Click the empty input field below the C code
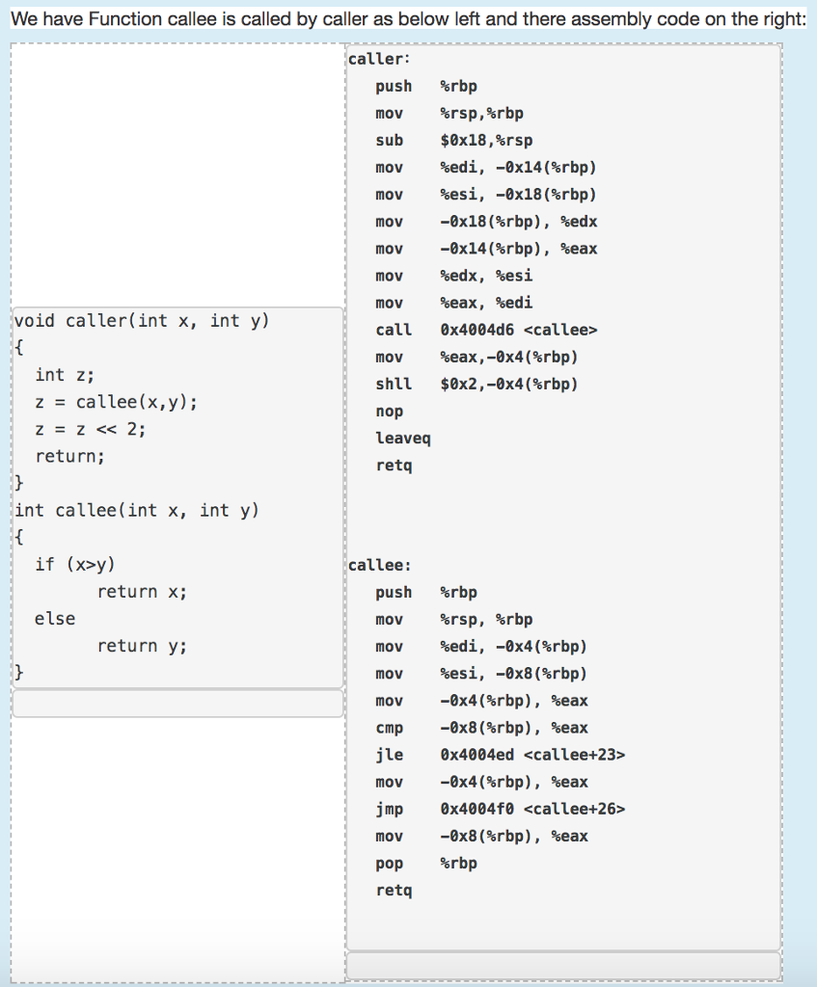 pyautogui.click(x=177, y=703)
